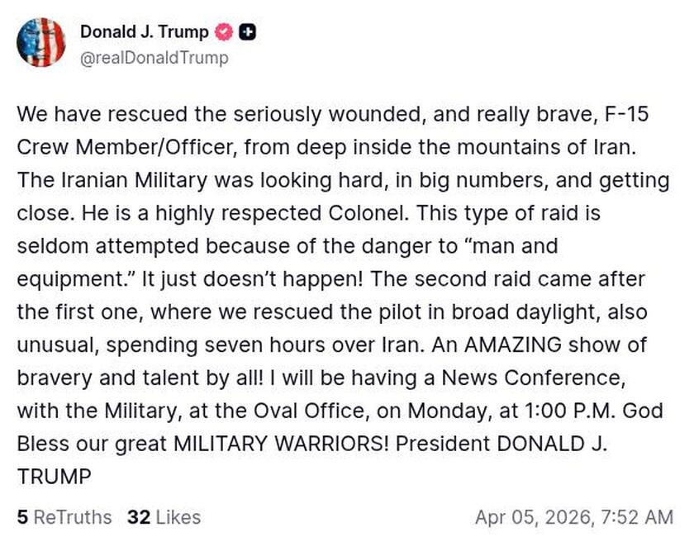Click the Donald J. Trump display name
694x551 pixels.
click(x=145, y=33)
